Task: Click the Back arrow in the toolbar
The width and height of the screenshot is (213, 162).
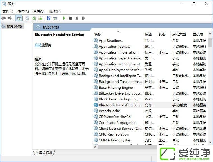Action: pyautogui.click(x=3, y=18)
